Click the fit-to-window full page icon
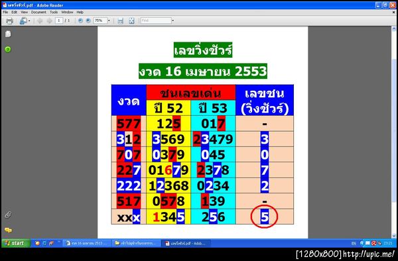The image size is (398, 261). click(x=131, y=21)
